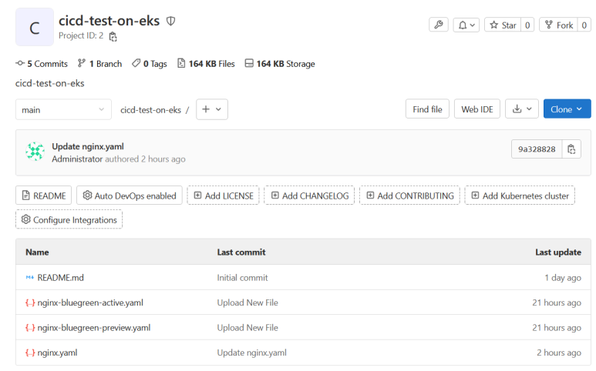The image size is (596, 371).
Task: Click the README.md markdown file icon
Action: [30, 278]
